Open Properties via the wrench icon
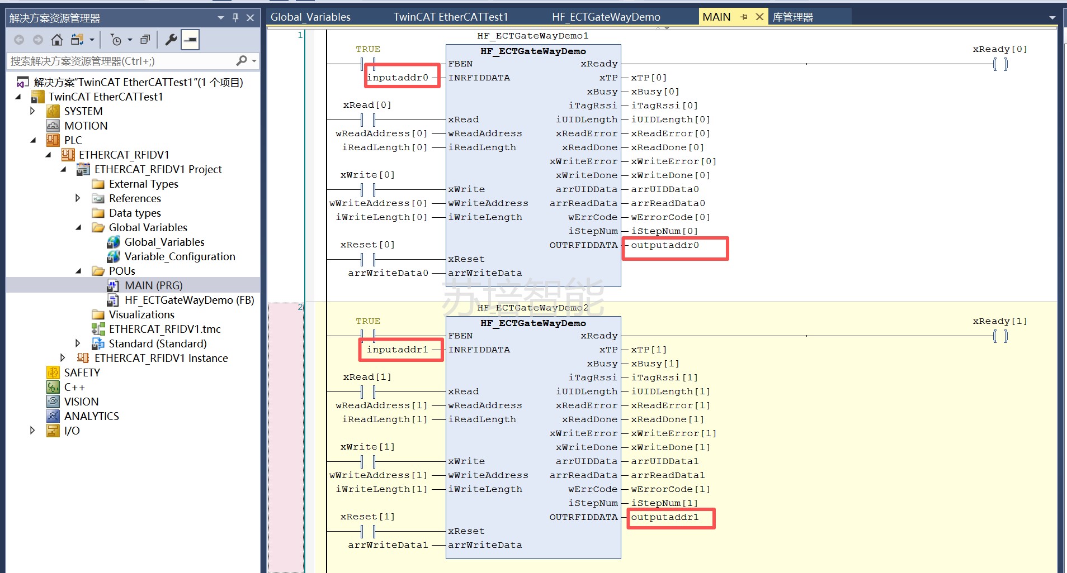This screenshot has width=1067, height=573. pyautogui.click(x=171, y=40)
